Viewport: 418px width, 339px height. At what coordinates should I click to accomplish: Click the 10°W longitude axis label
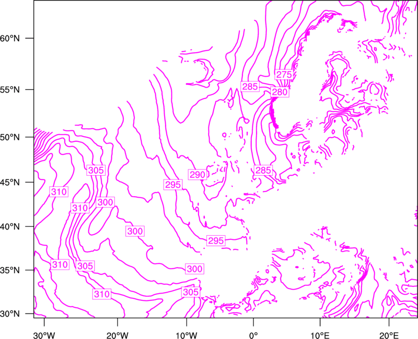tap(186, 335)
